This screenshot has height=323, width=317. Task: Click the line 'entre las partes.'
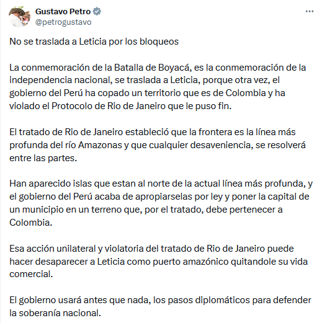(43, 158)
